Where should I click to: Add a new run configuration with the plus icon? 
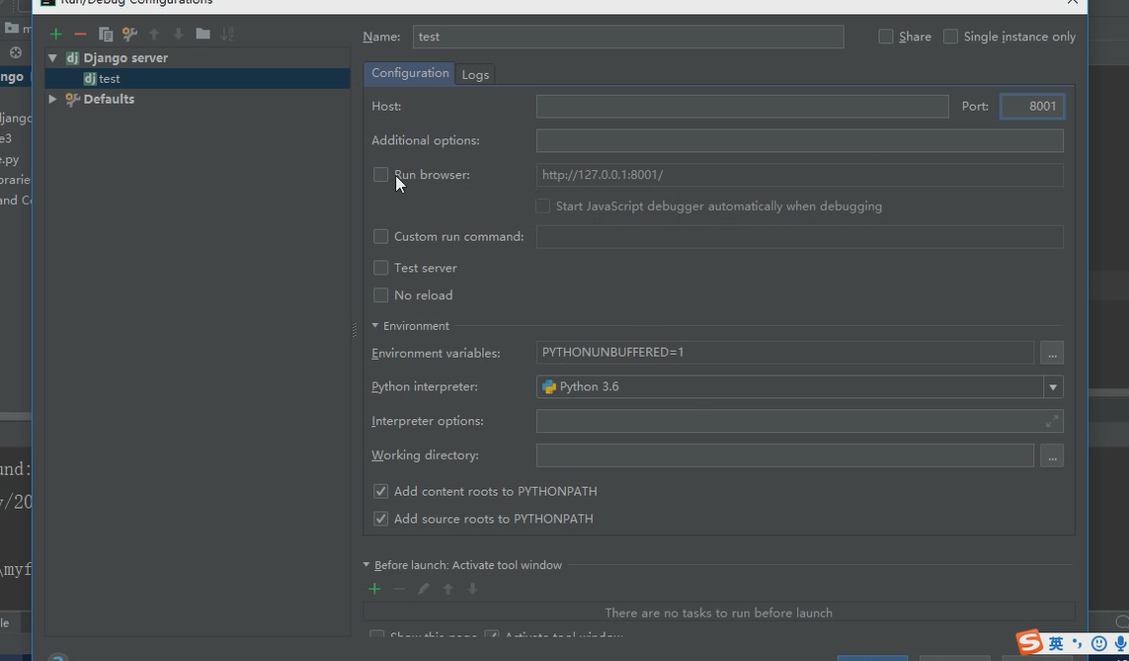pos(55,34)
